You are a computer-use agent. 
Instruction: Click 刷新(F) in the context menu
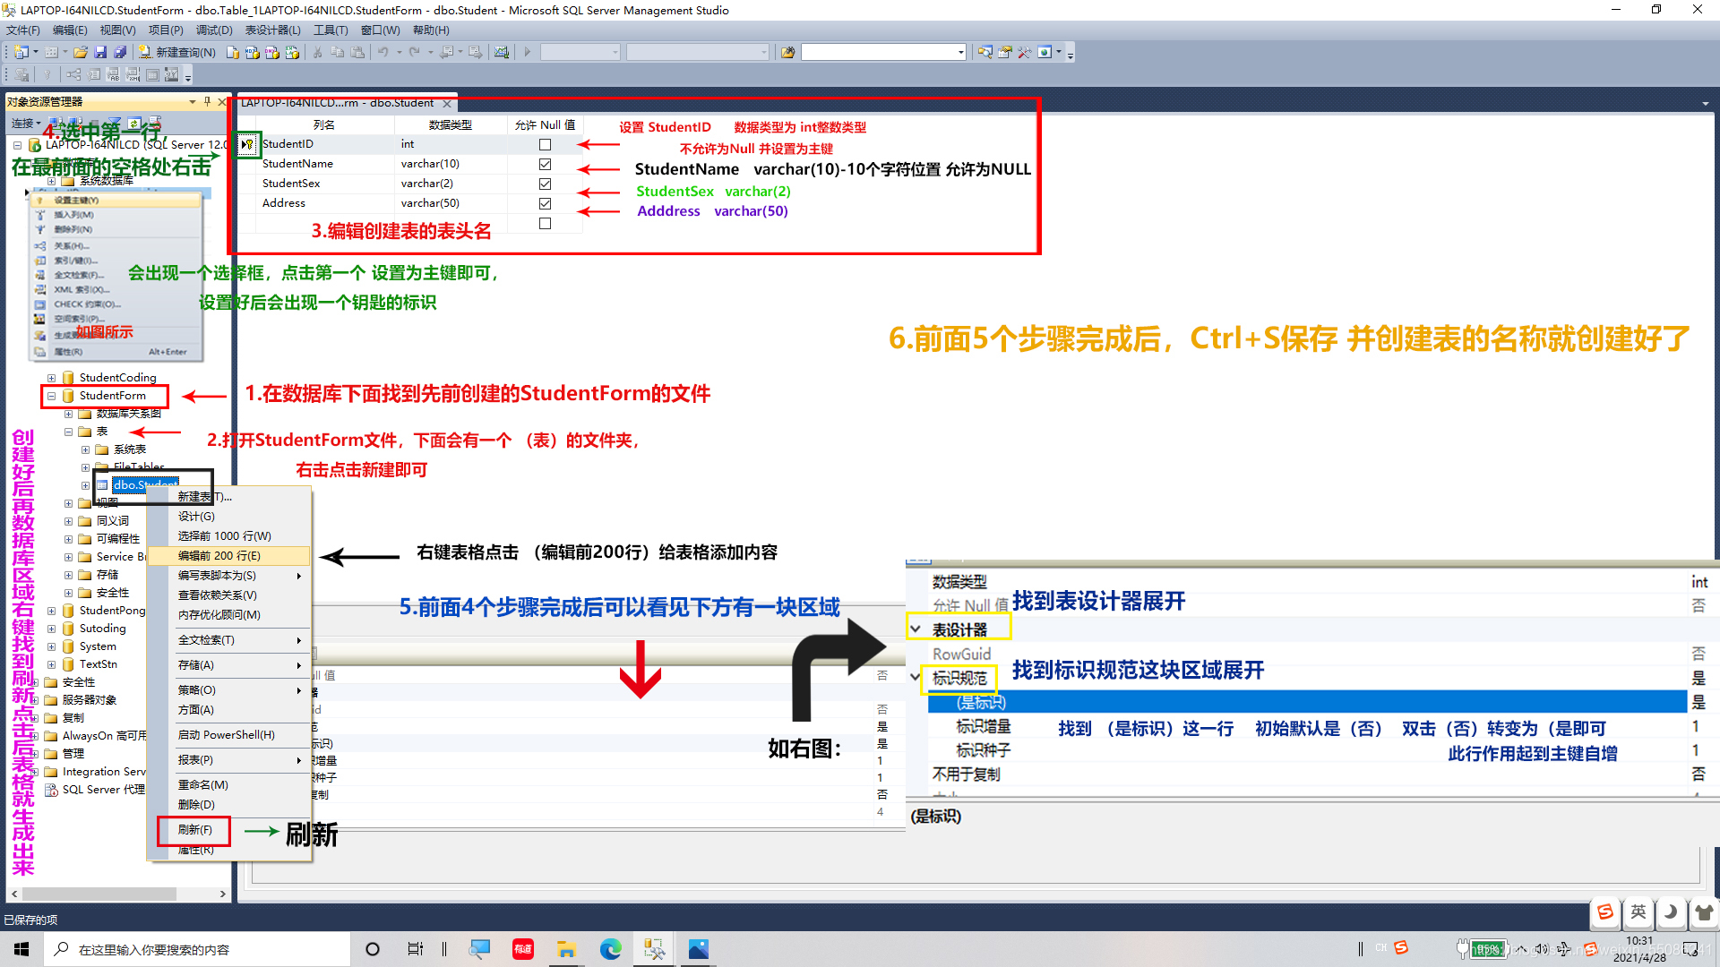[194, 830]
